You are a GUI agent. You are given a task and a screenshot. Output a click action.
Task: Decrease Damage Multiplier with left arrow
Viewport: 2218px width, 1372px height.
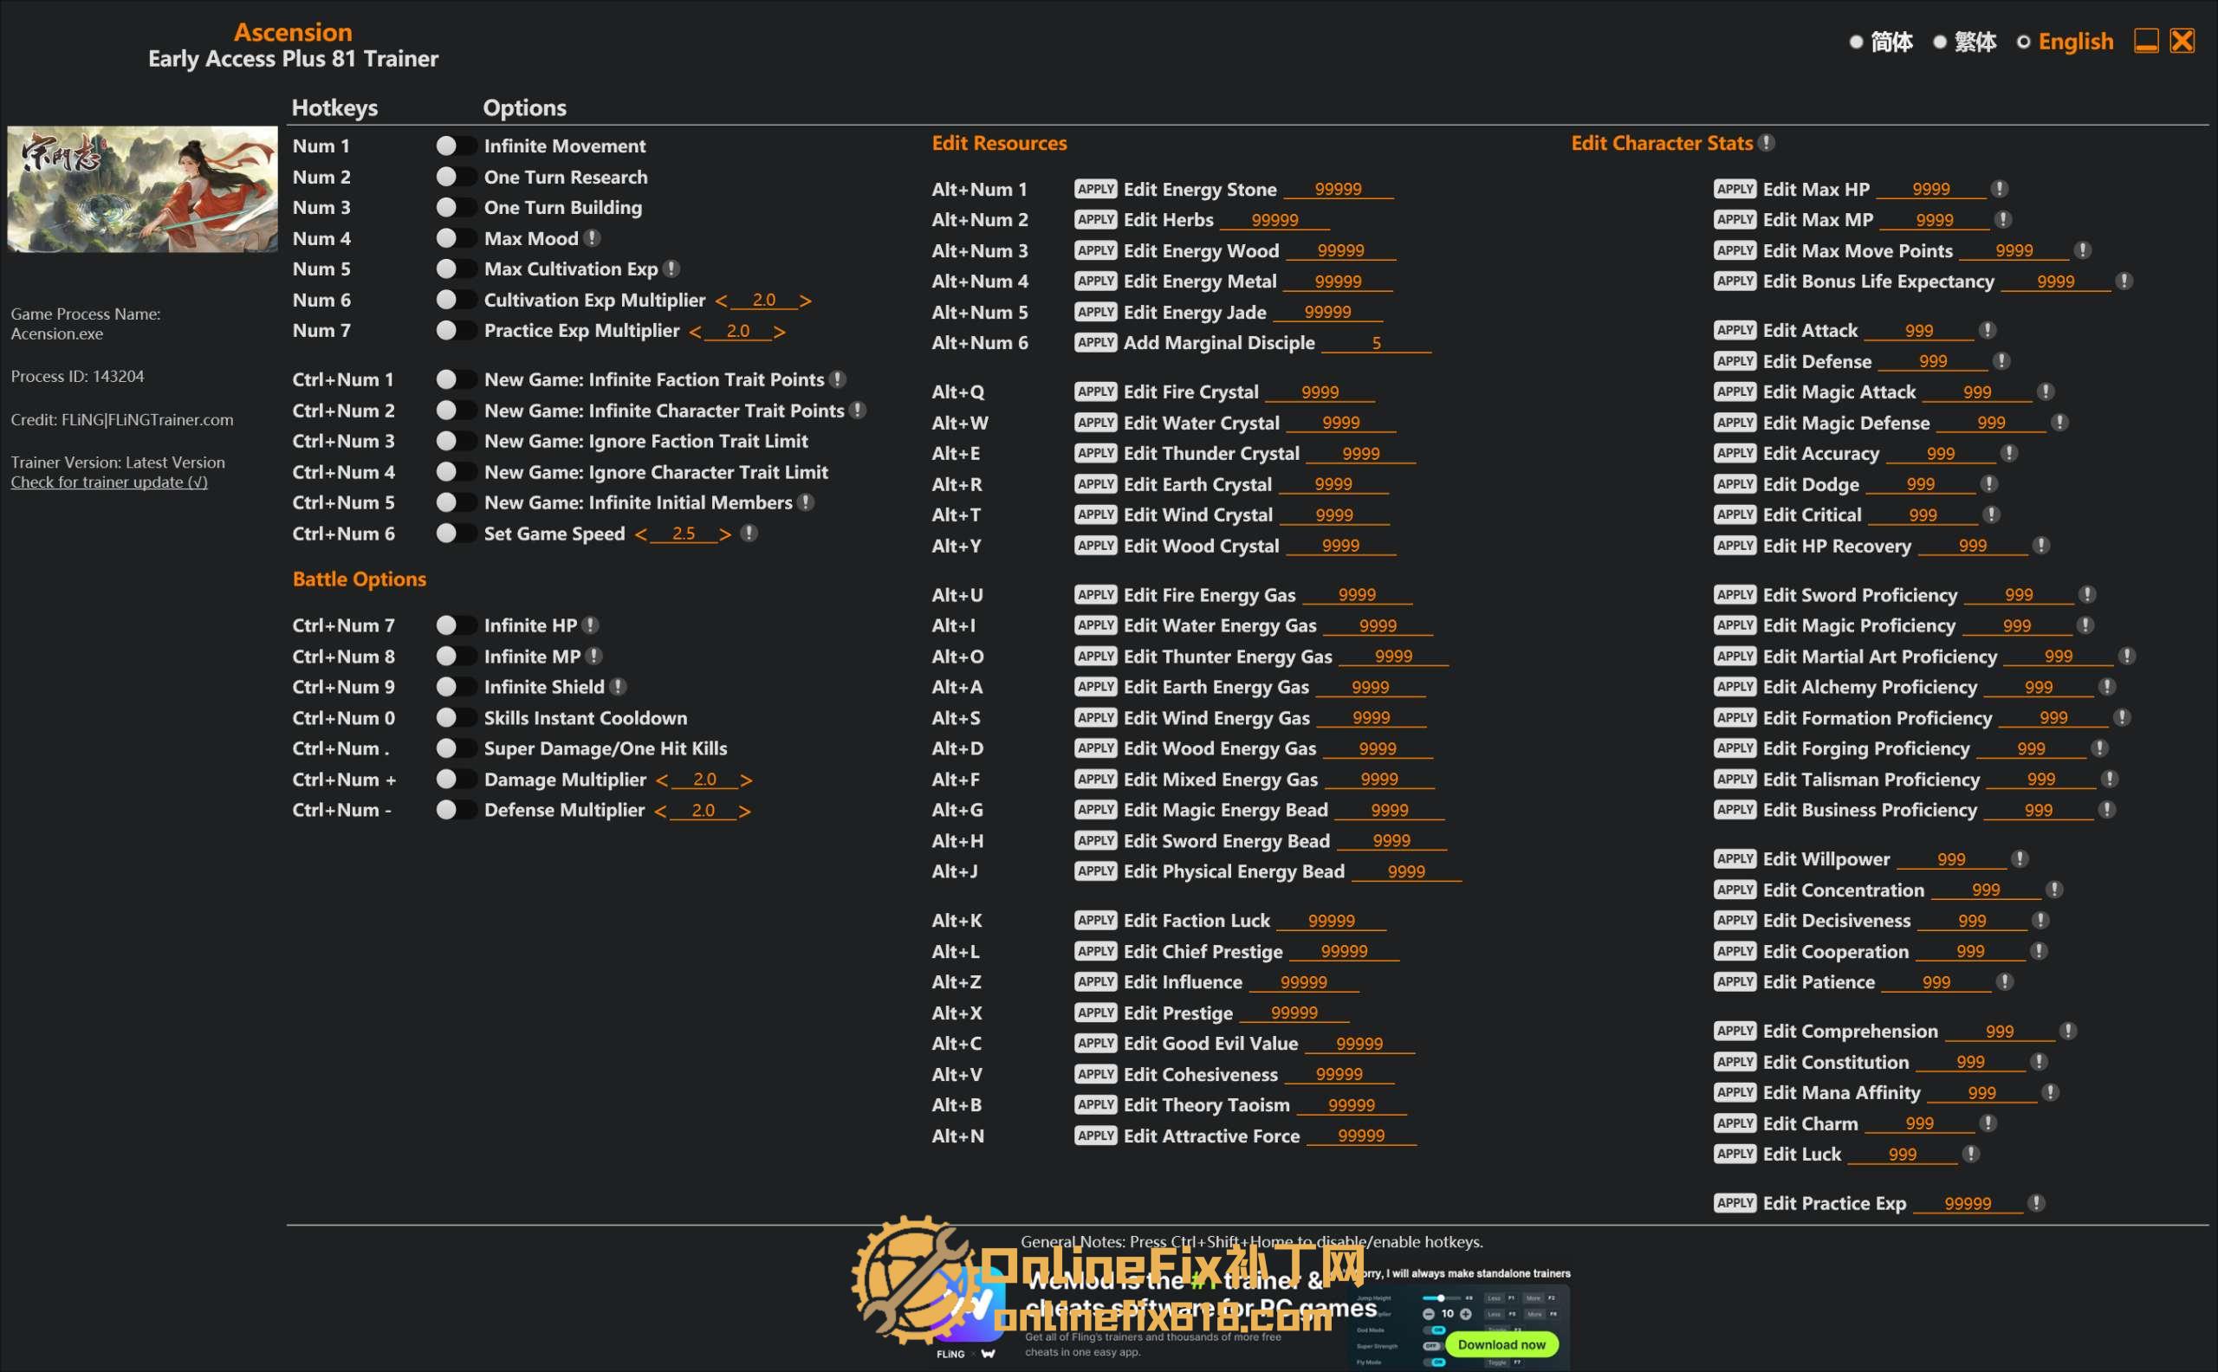(x=662, y=780)
